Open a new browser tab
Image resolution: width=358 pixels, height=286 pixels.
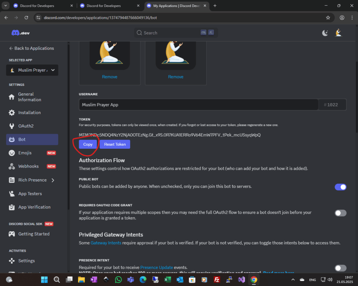click(x=215, y=6)
